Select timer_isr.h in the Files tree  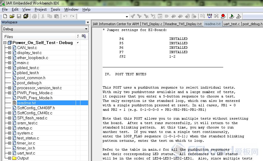(x=26, y=148)
